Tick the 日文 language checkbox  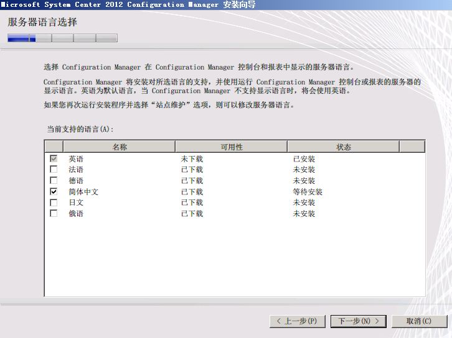pos(54,203)
